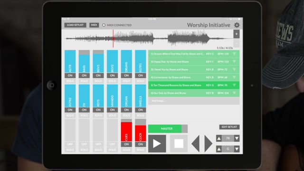Set the ORGAN track volume fader

click(x=126, y=96)
